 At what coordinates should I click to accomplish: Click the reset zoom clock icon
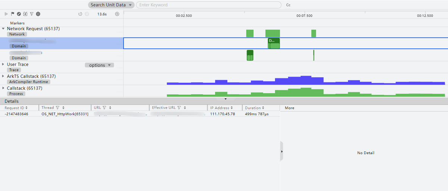tap(80, 14)
